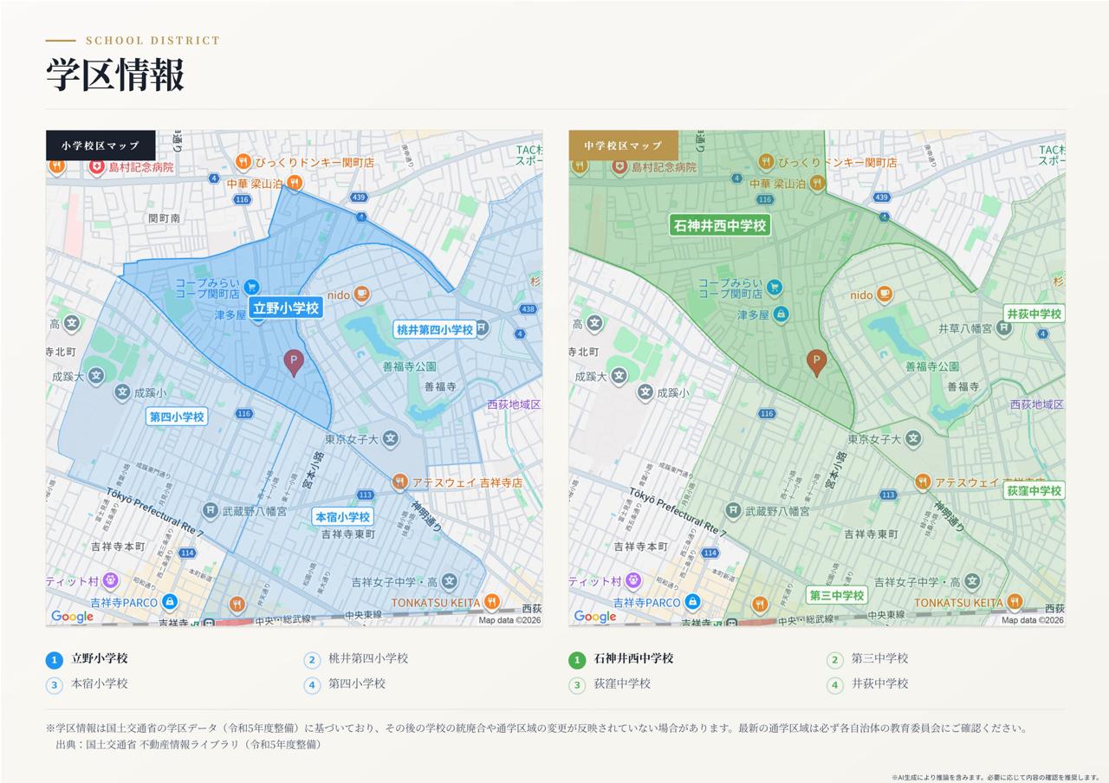The width and height of the screenshot is (1109, 783).
Task: Click びっくりドンキー関町店 restaurant icon on right map
Action: coord(766,162)
